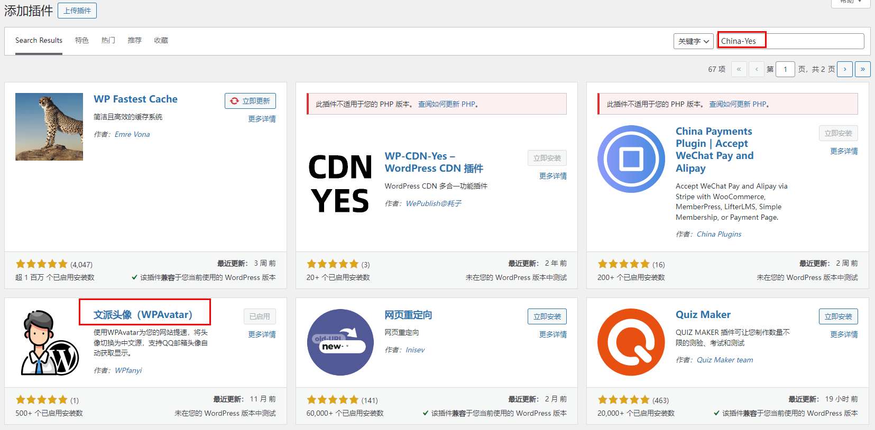Open 文派头像 (WPAvatar) title link
This screenshot has height=430, width=875.
click(x=143, y=315)
